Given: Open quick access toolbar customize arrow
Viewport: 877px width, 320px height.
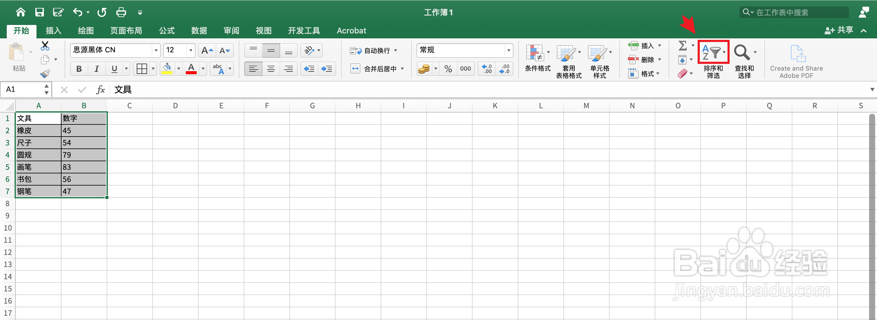Looking at the screenshot, I should click(140, 13).
